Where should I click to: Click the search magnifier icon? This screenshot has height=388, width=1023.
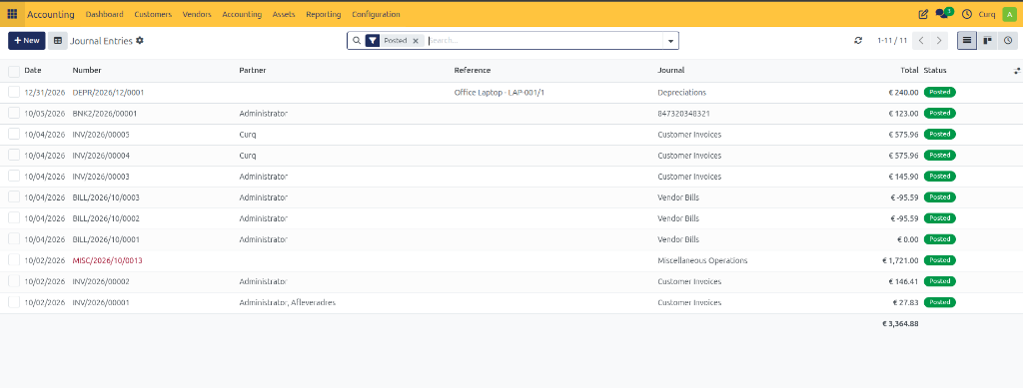pyautogui.click(x=357, y=40)
